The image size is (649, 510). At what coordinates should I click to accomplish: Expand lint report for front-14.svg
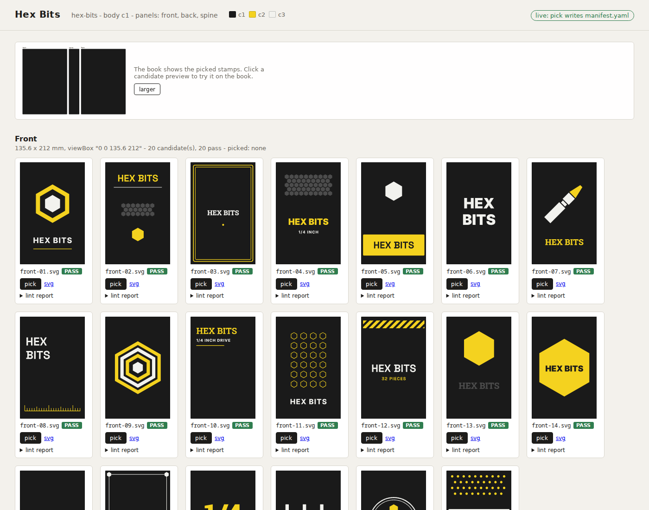(548, 450)
